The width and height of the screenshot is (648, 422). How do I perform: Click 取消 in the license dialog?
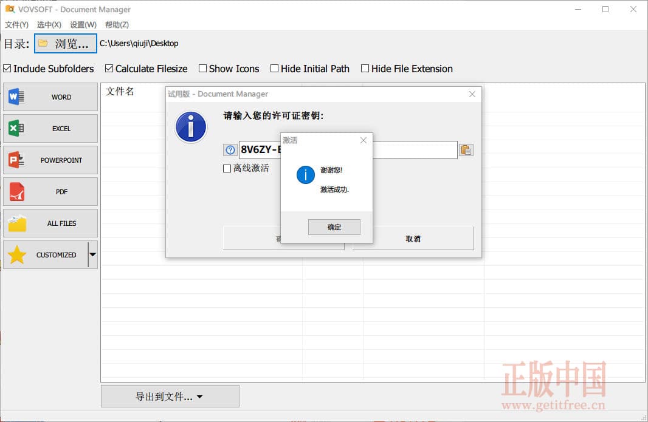413,239
